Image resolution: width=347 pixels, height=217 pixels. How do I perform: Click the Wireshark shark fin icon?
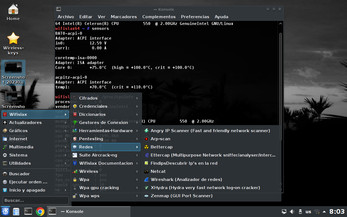click(x=146, y=180)
